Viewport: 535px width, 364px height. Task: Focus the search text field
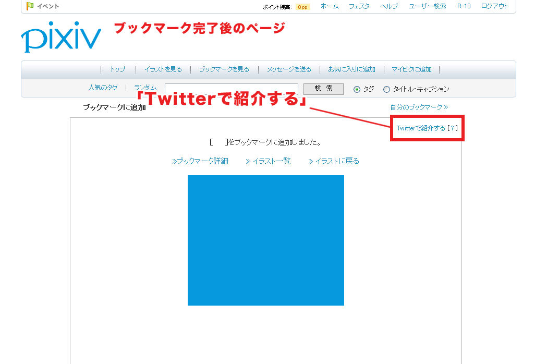(x=232, y=89)
